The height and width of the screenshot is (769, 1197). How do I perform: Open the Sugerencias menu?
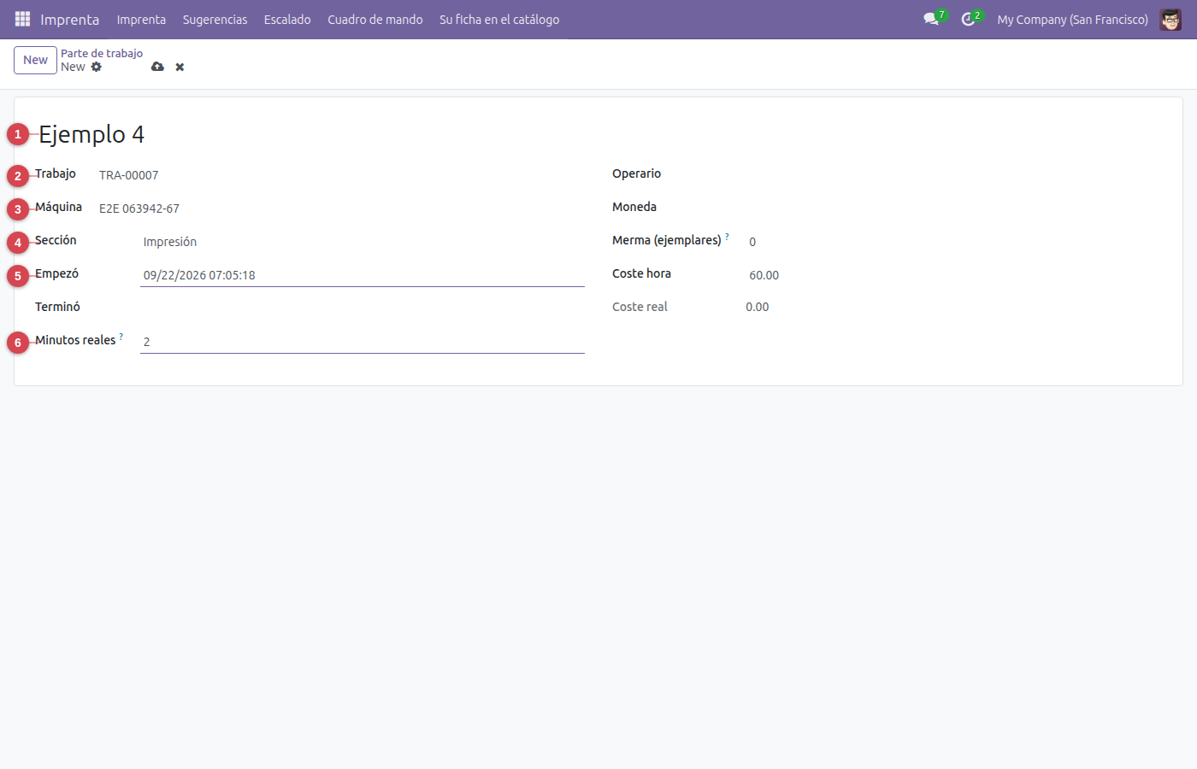(215, 19)
